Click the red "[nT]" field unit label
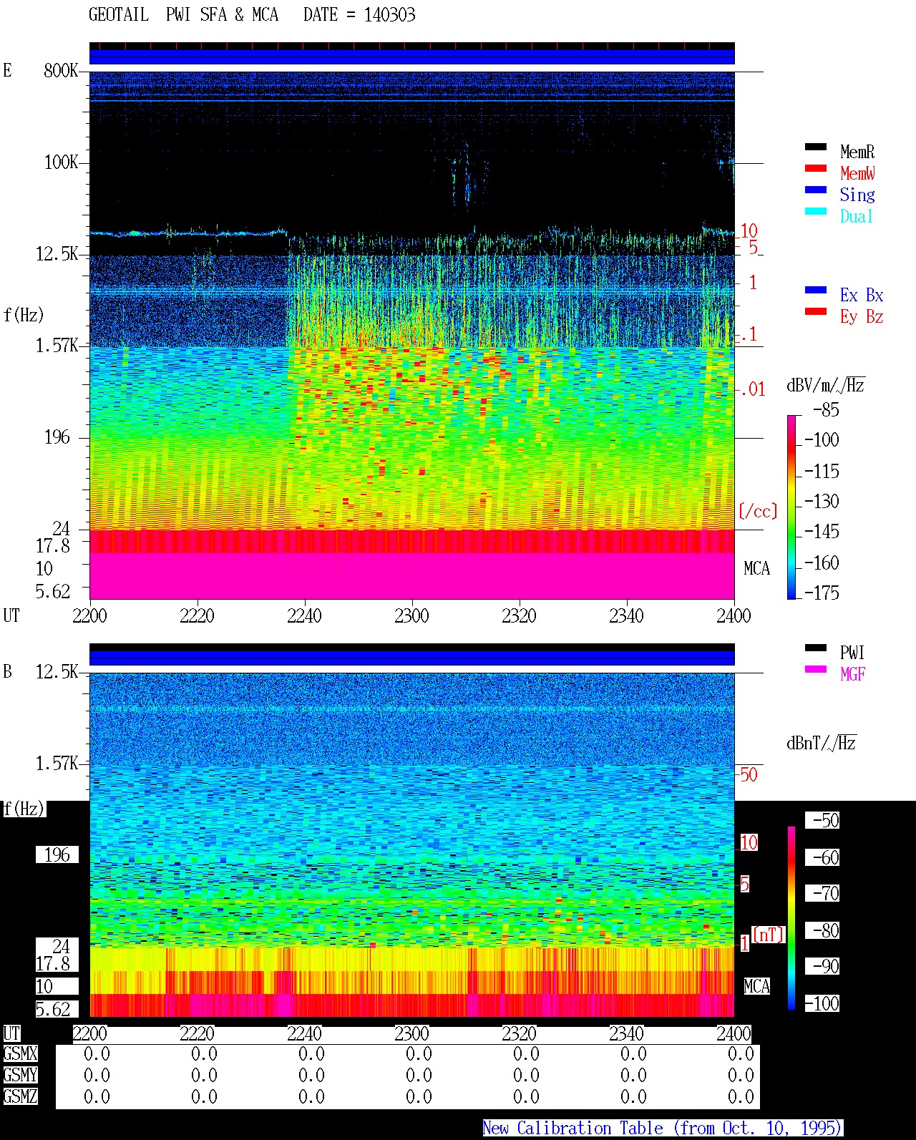The width and height of the screenshot is (916, 1140). pyautogui.click(x=769, y=935)
